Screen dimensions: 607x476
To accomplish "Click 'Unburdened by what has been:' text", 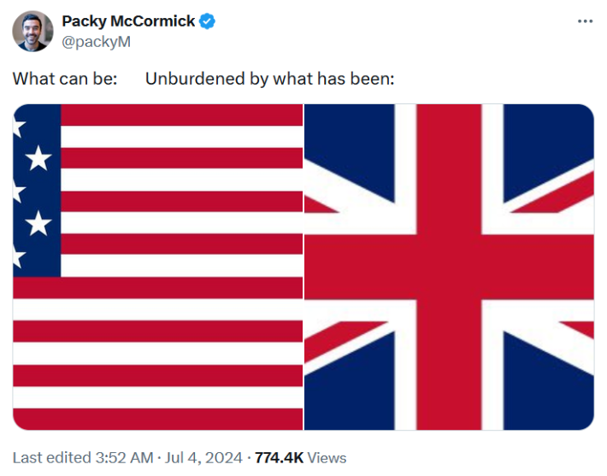I will [269, 79].
